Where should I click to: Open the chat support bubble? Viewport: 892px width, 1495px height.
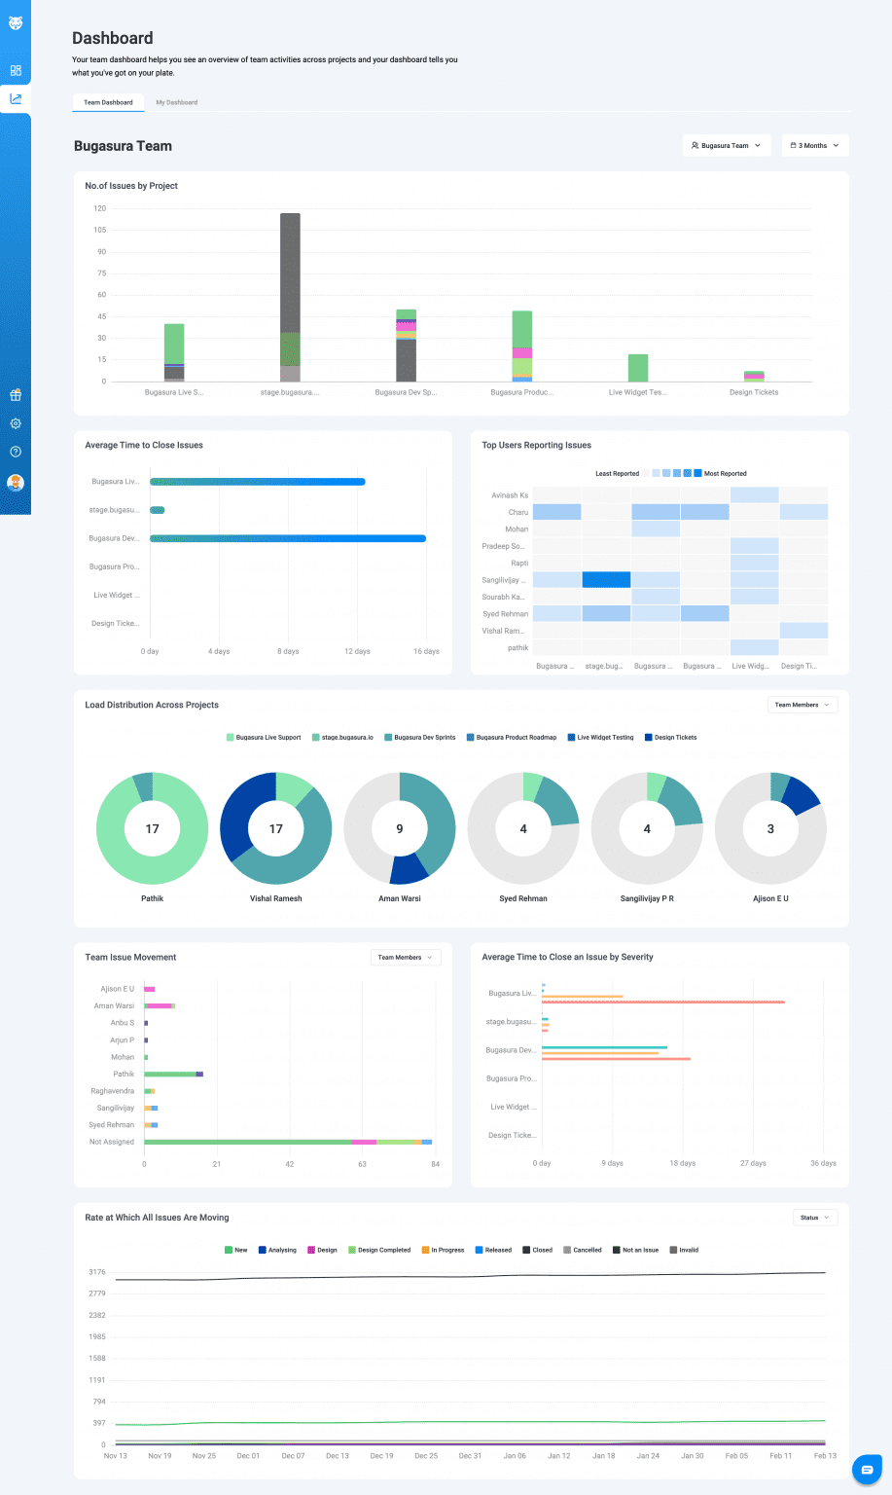coord(867,1470)
